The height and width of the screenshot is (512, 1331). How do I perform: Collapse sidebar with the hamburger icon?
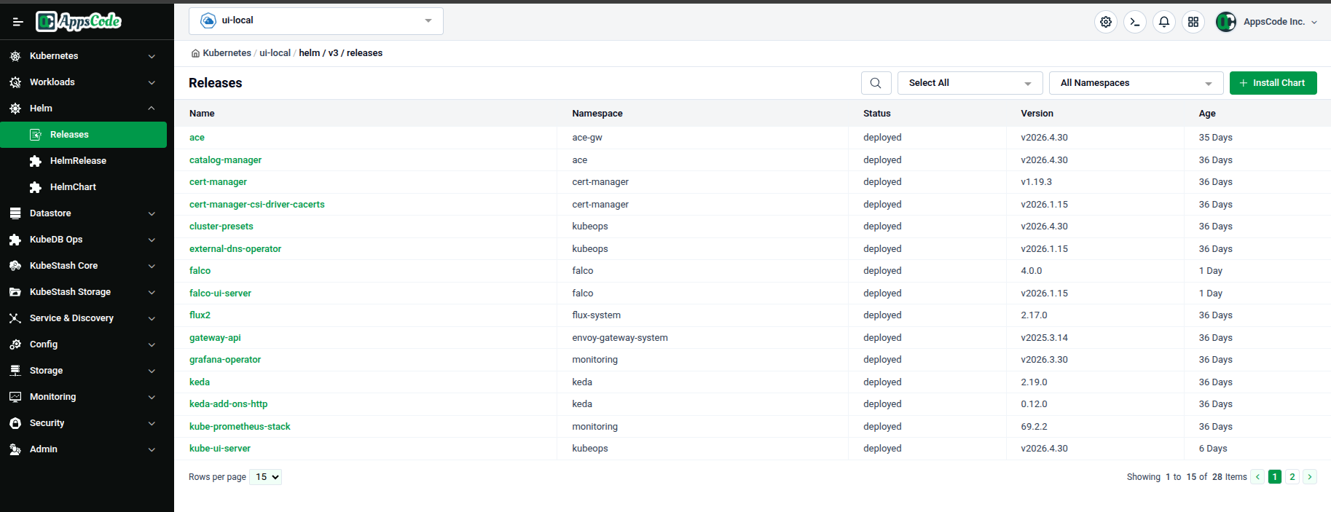click(17, 22)
